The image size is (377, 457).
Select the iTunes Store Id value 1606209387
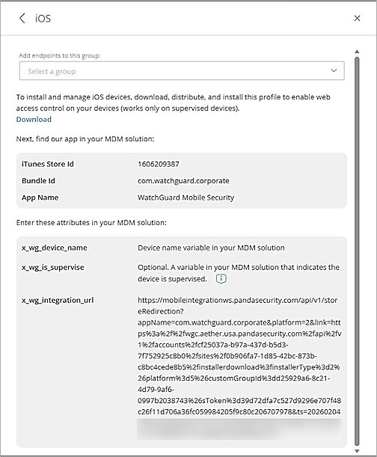tap(159, 164)
